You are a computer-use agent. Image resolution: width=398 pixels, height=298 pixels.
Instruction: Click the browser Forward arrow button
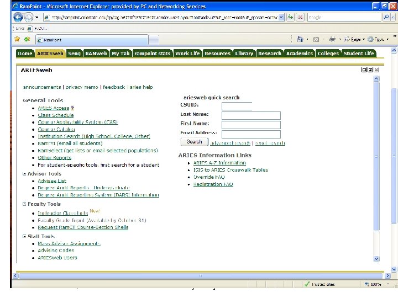click(29, 17)
